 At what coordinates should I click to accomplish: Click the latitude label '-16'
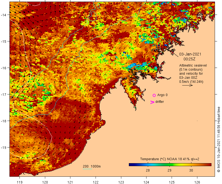click(x=4, y=68)
